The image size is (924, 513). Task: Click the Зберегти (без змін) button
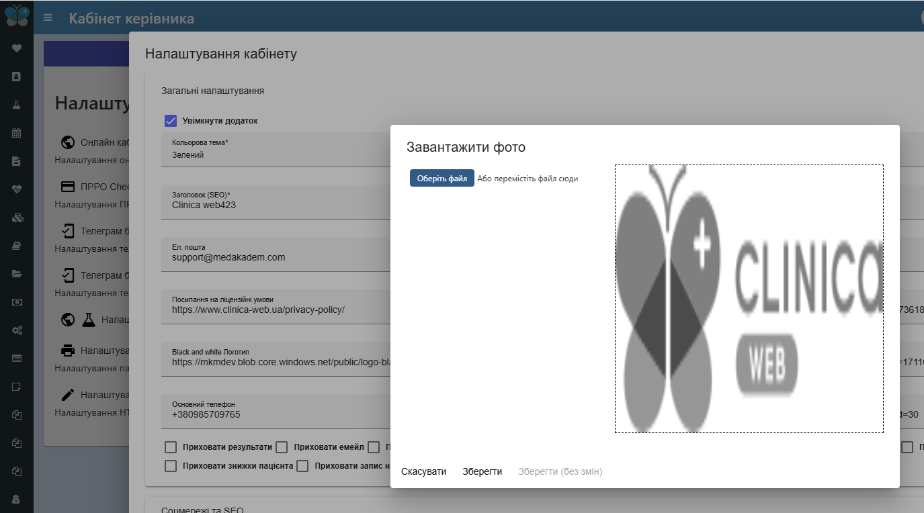click(560, 471)
